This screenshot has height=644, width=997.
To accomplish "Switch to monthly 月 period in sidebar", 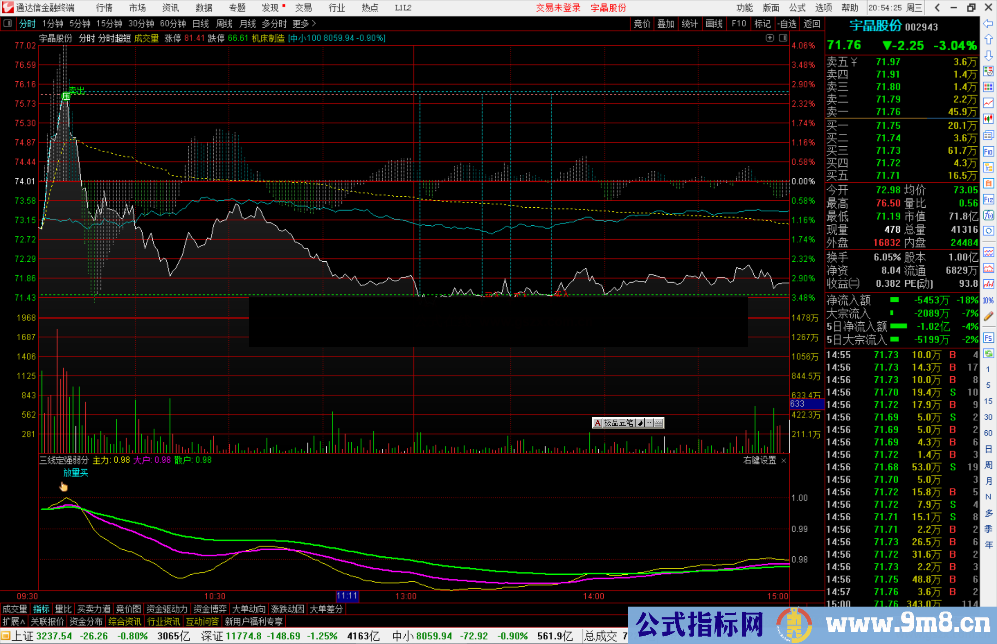I will tap(988, 481).
